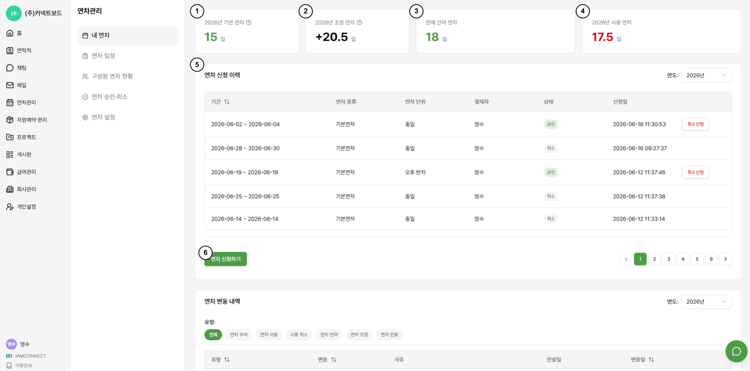Go to next page of request history
This screenshot has height=371, width=750.
pos(726,259)
